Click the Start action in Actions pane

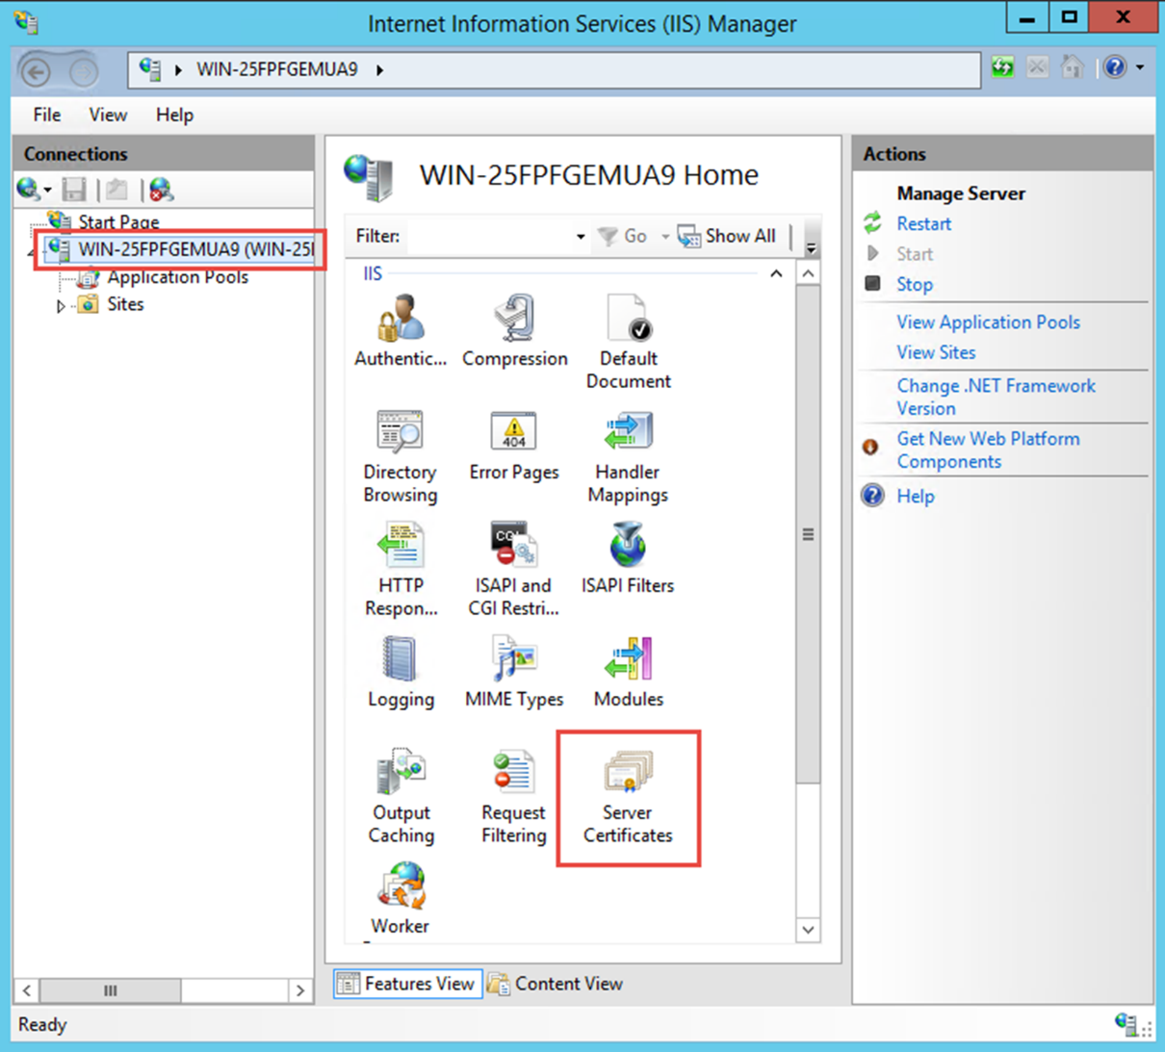tap(915, 254)
